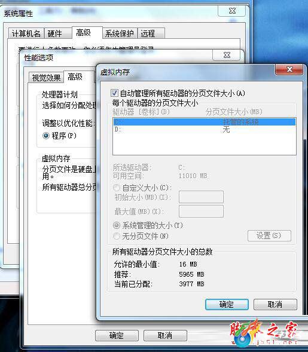Click the 初始大小 input field

[x=201, y=197]
